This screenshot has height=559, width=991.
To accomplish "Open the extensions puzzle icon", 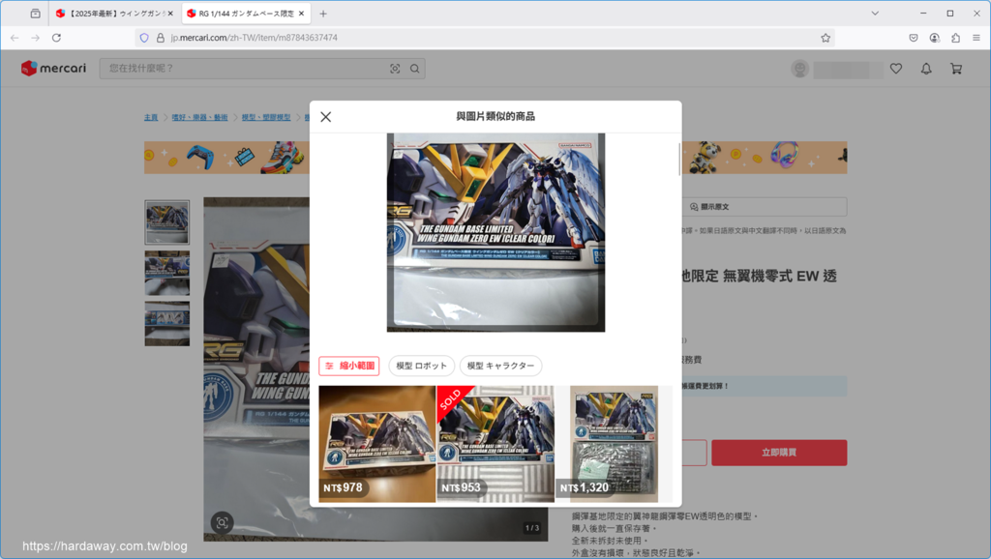I will pyautogui.click(x=955, y=38).
